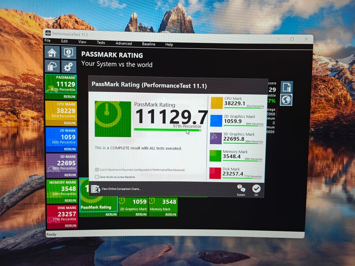
Task: Open the cloud baseline manager icon
Action: tap(52, 66)
